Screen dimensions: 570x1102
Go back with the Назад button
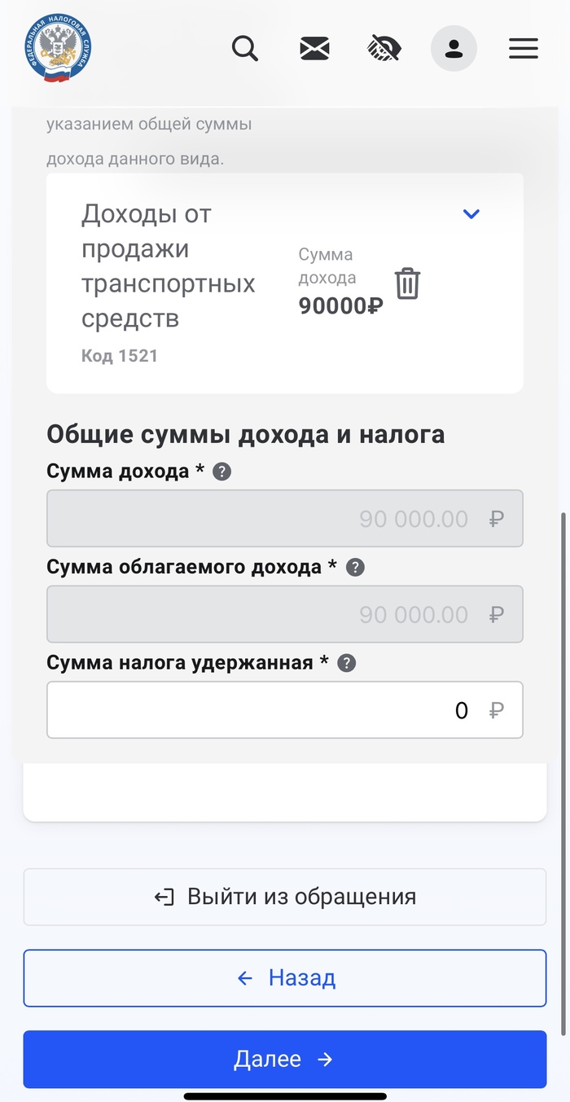(x=285, y=977)
